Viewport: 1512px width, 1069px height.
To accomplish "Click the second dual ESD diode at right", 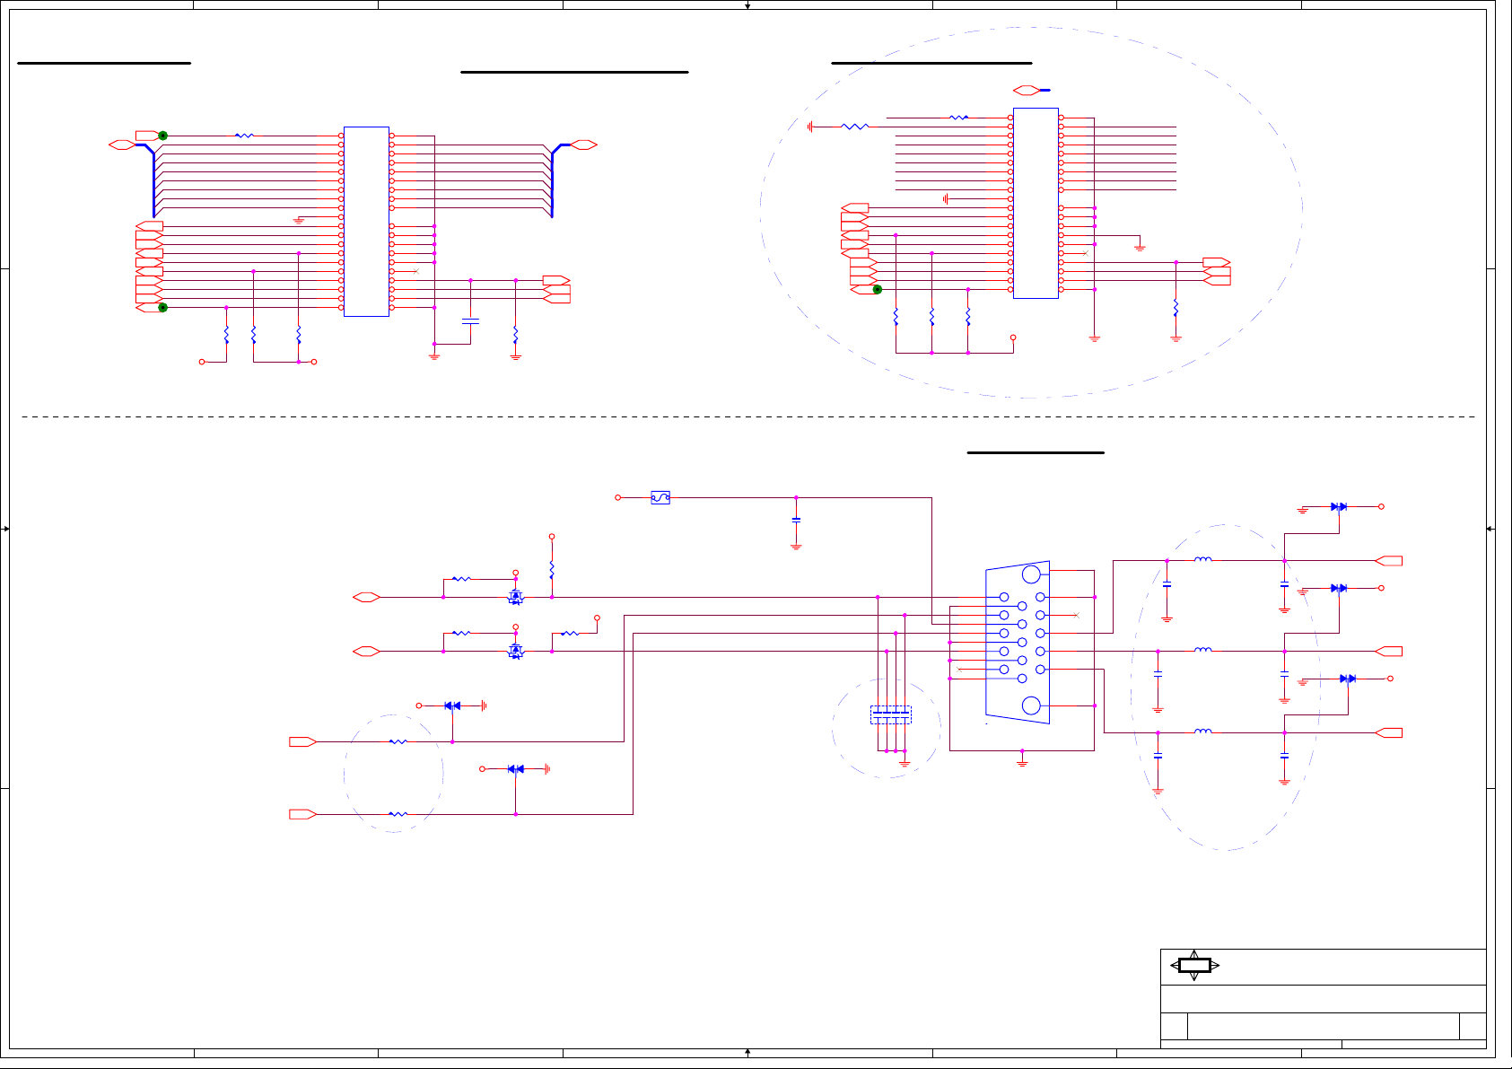I will [1339, 588].
